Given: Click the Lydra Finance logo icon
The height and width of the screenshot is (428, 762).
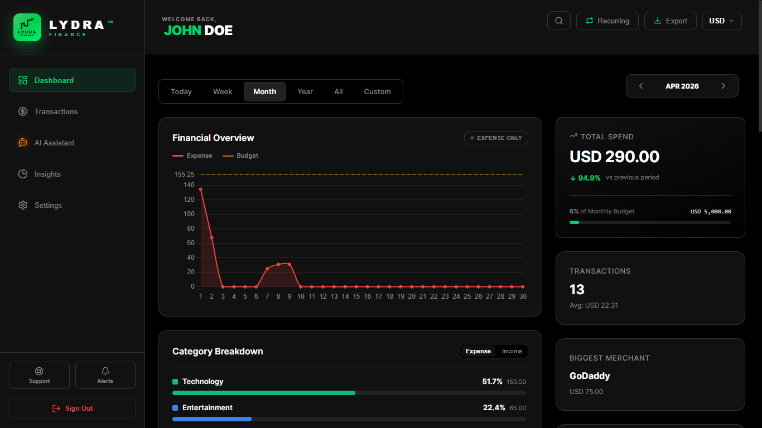Looking at the screenshot, I should coord(27,27).
